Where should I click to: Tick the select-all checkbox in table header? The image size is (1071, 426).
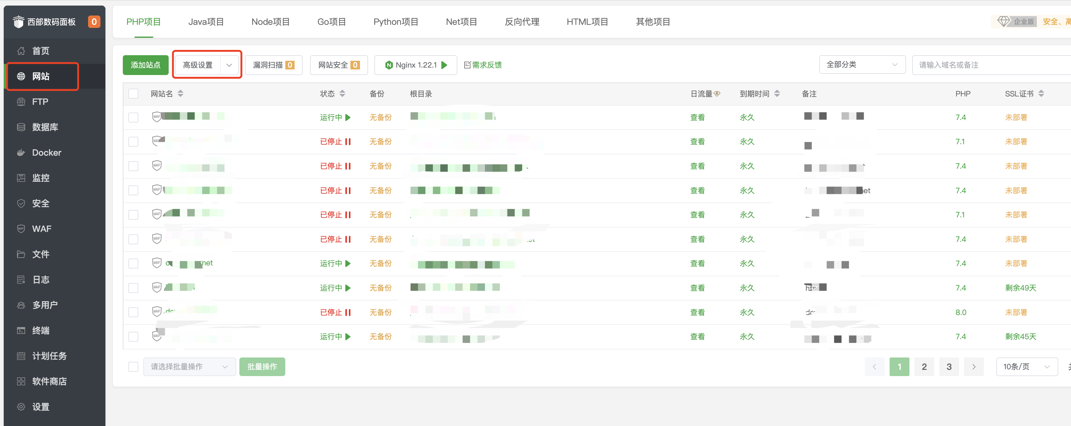[x=133, y=94]
